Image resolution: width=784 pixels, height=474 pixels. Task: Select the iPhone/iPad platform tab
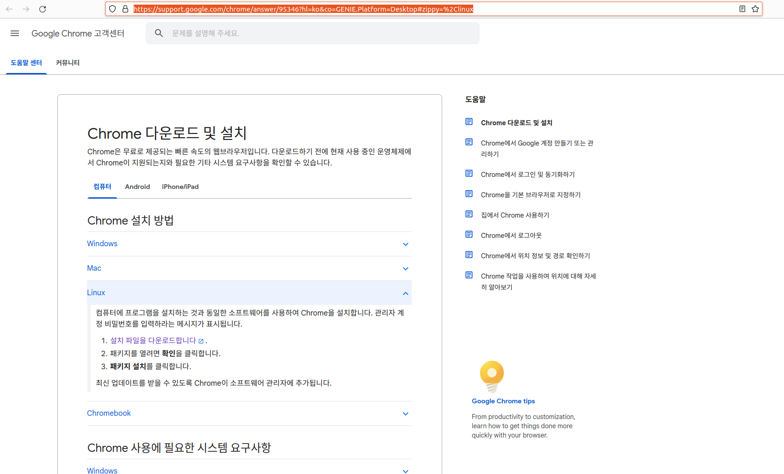tap(180, 187)
